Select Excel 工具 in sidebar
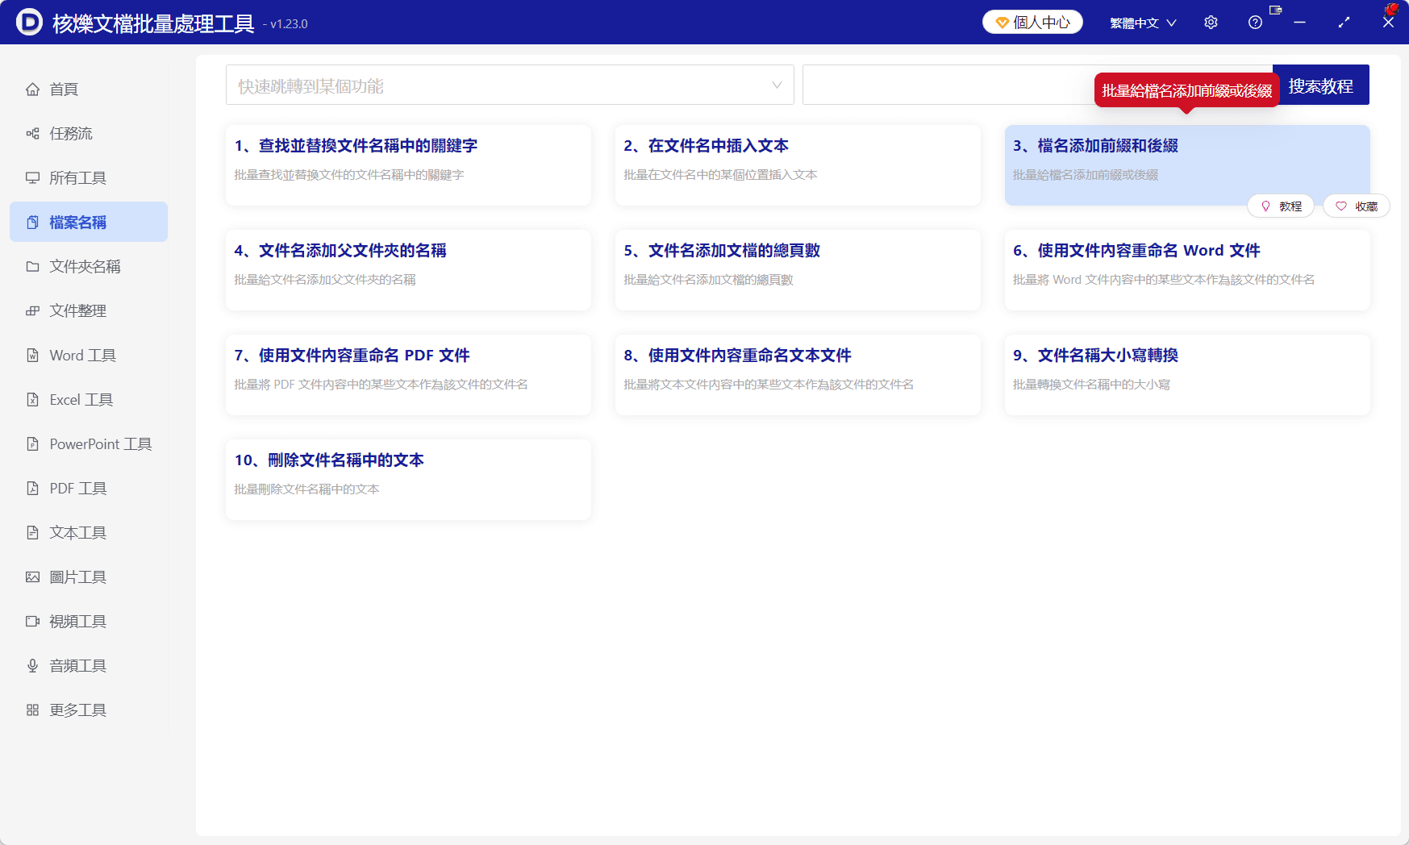Screen dimensions: 1409x845 (x=89, y=400)
